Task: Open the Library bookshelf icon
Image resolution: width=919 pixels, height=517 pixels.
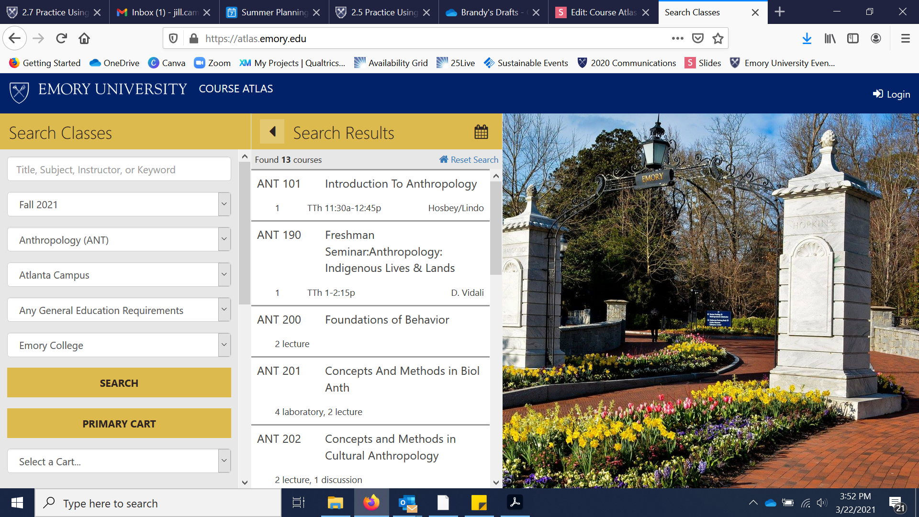Action: click(830, 38)
